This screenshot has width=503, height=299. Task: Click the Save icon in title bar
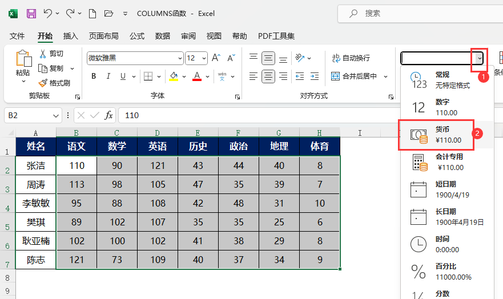(31, 14)
